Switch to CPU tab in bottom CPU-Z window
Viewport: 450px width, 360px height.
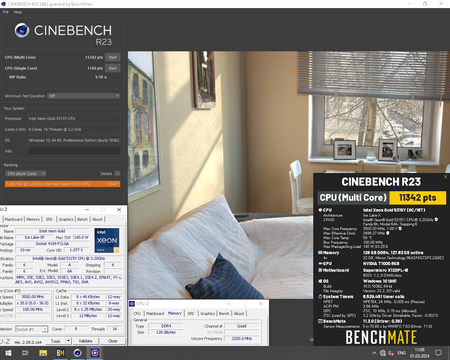tap(137, 314)
